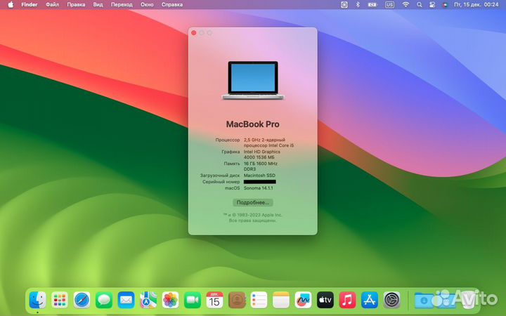Open the Окно menu
Screen dimensions: 506x316
click(x=147, y=4)
